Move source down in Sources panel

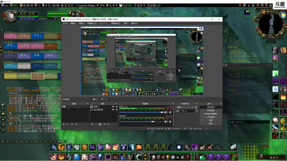(x=109, y=124)
